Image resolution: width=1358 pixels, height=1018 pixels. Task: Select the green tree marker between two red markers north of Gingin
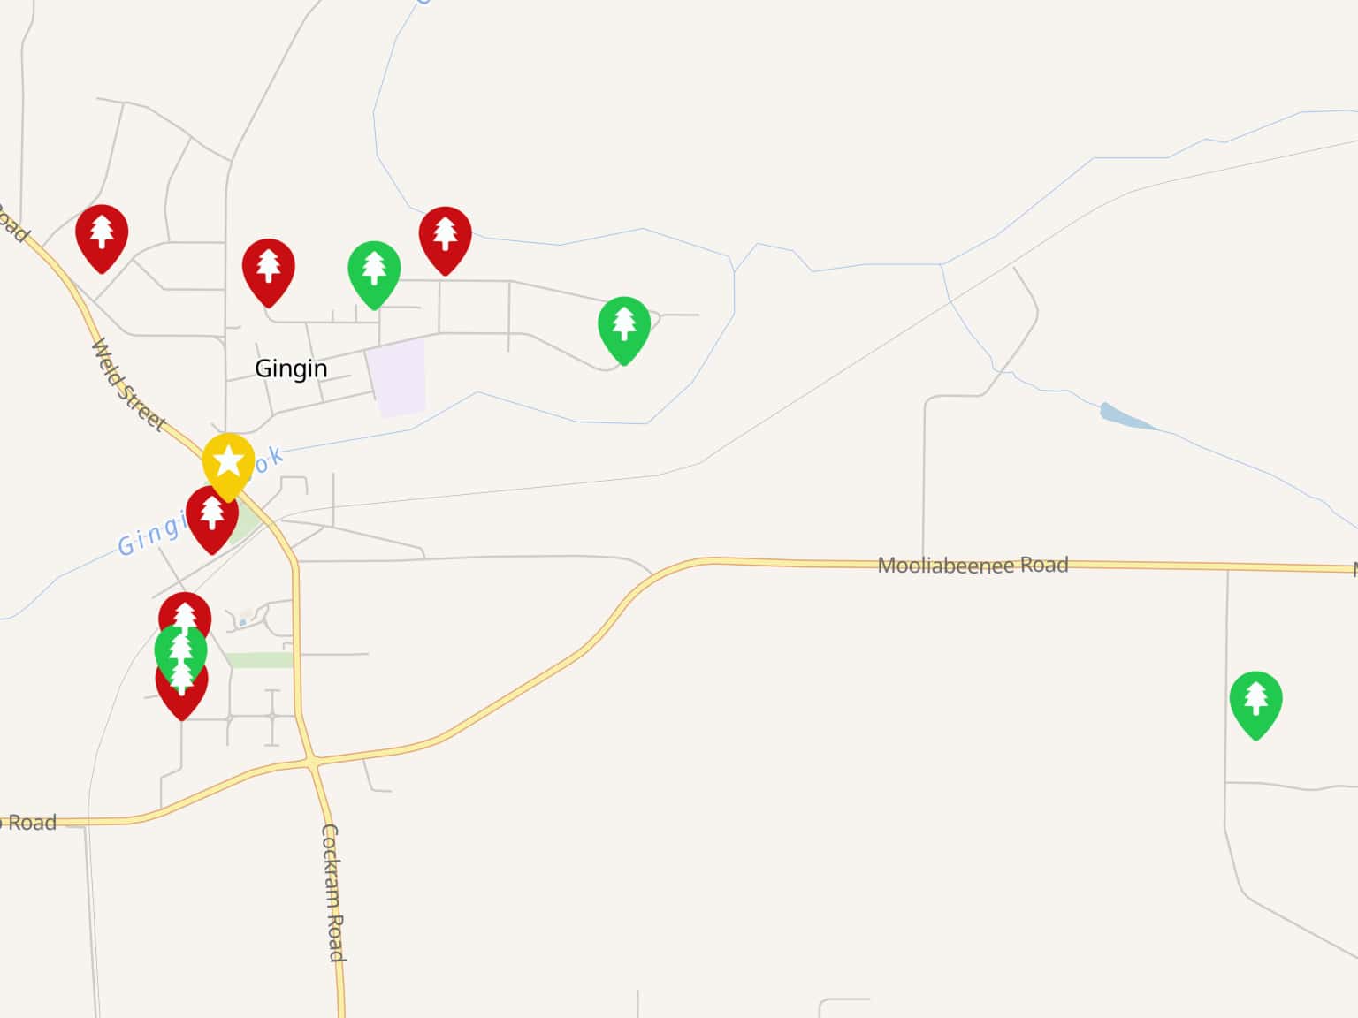pyautogui.click(x=374, y=273)
